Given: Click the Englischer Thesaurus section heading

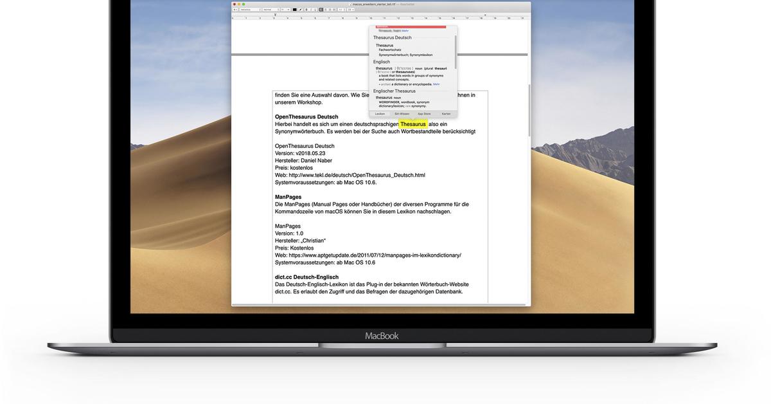Looking at the screenshot, I should 394,91.
